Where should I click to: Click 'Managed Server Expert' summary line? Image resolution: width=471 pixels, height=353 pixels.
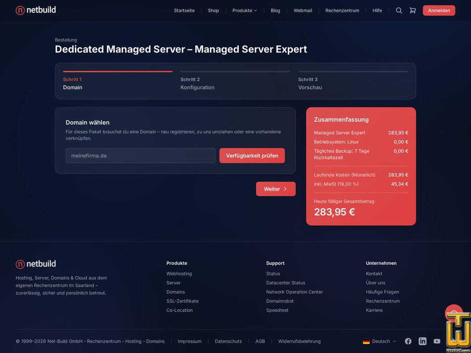point(361,133)
